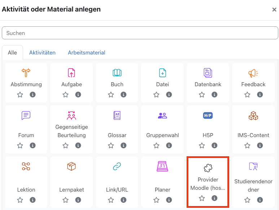This screenshot has height=210, width=279.
Task: Click the Datenbank icon
Action: pyautogui.click(x=208, y=73)
